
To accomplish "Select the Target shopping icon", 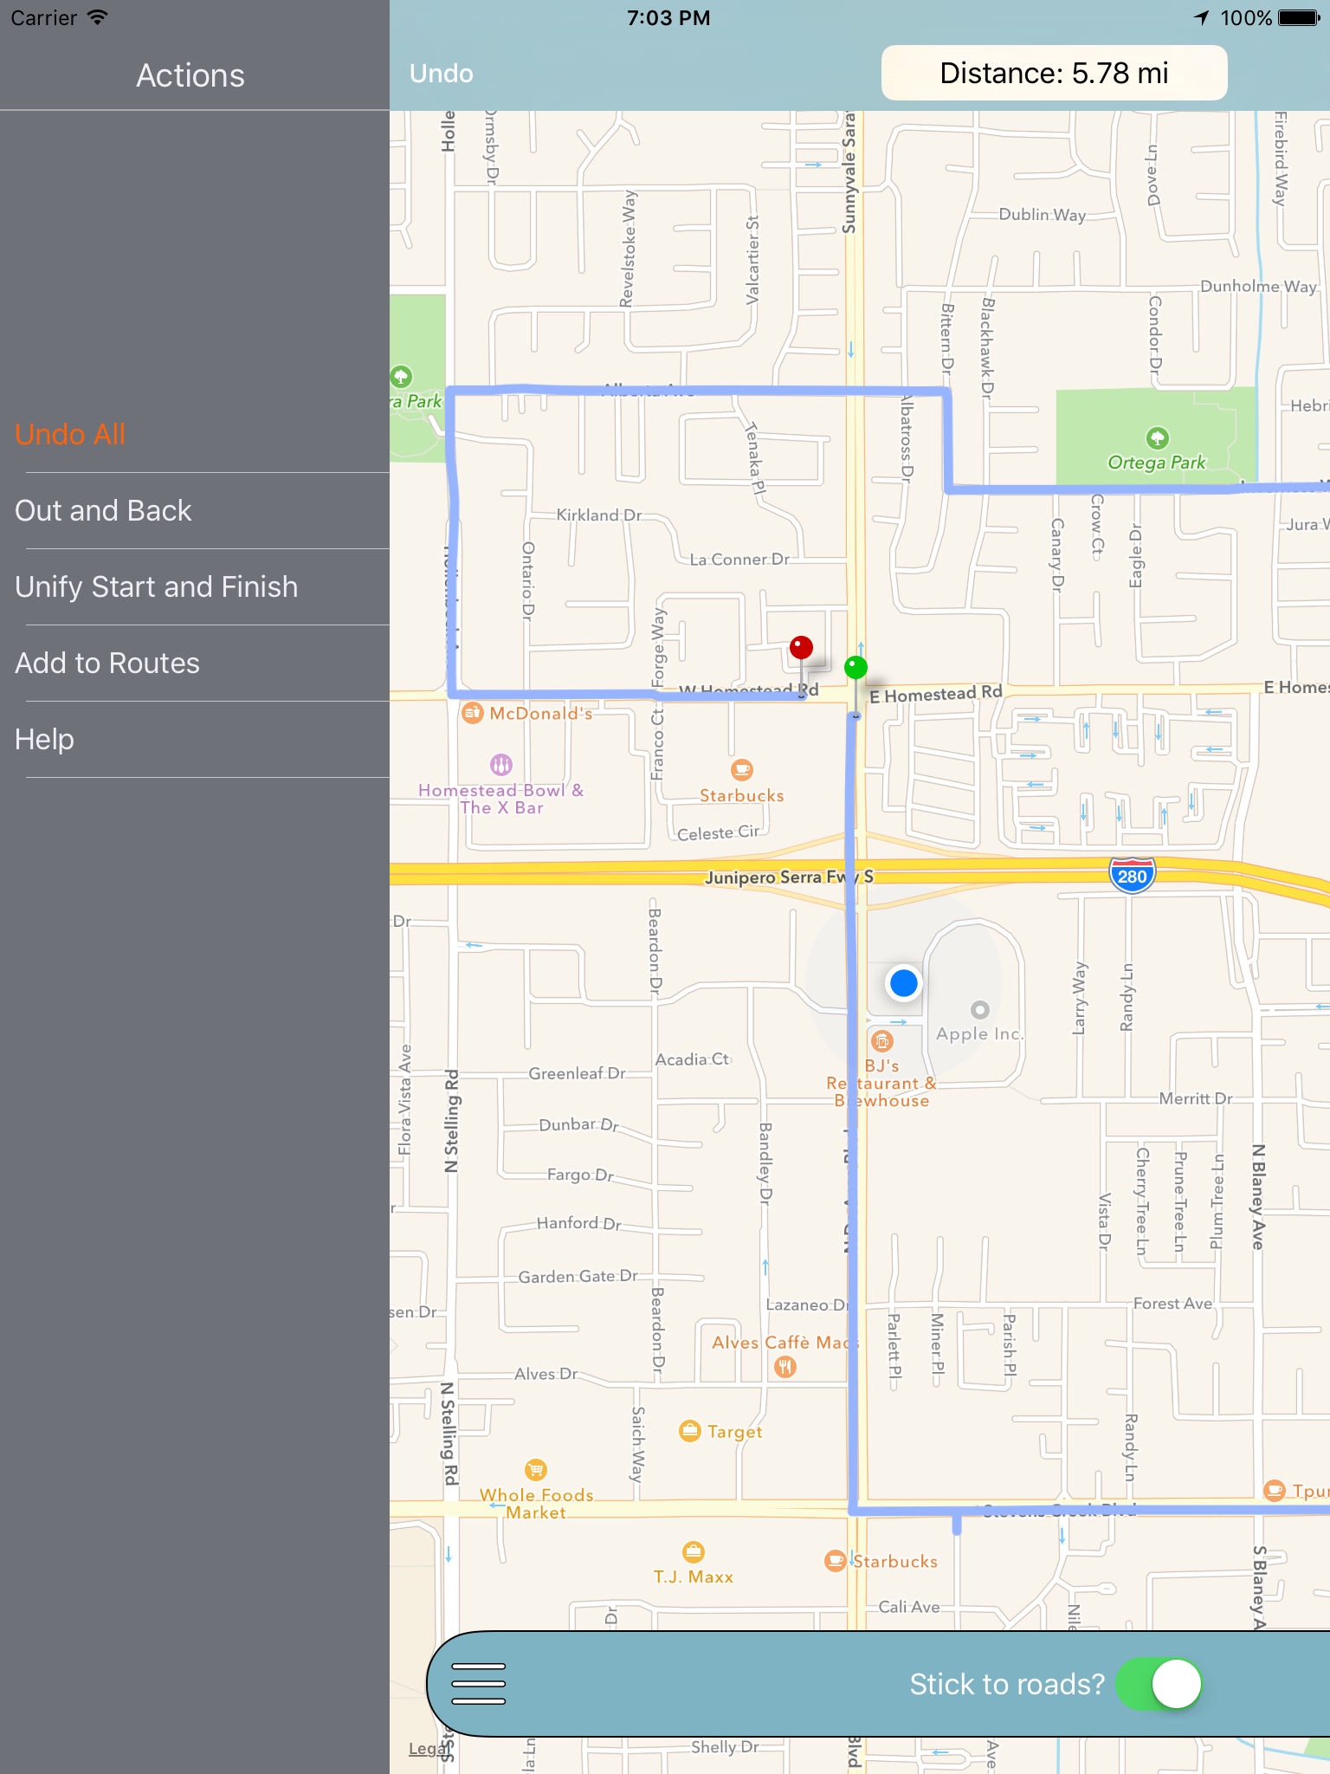I will [689, 1430].
